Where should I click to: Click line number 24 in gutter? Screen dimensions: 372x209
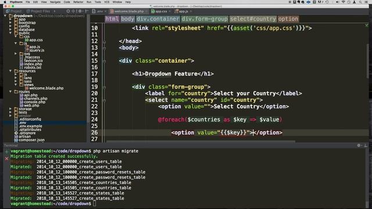94,120
